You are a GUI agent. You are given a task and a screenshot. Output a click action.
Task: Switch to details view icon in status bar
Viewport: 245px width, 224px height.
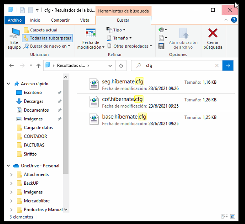(x=224, y=217)
